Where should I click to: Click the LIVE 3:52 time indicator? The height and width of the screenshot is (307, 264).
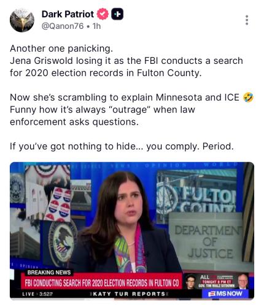pos(37,294)
